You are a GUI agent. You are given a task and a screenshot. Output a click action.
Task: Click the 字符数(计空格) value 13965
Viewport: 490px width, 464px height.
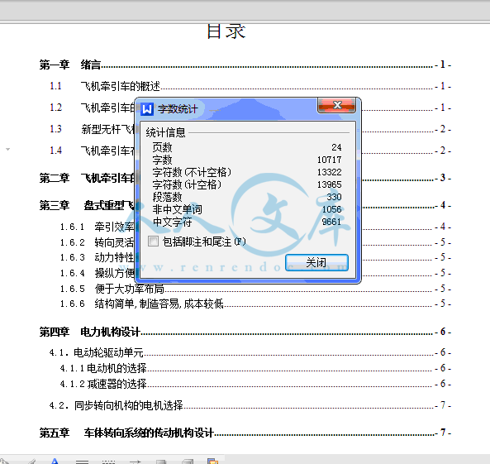point(330,184)
